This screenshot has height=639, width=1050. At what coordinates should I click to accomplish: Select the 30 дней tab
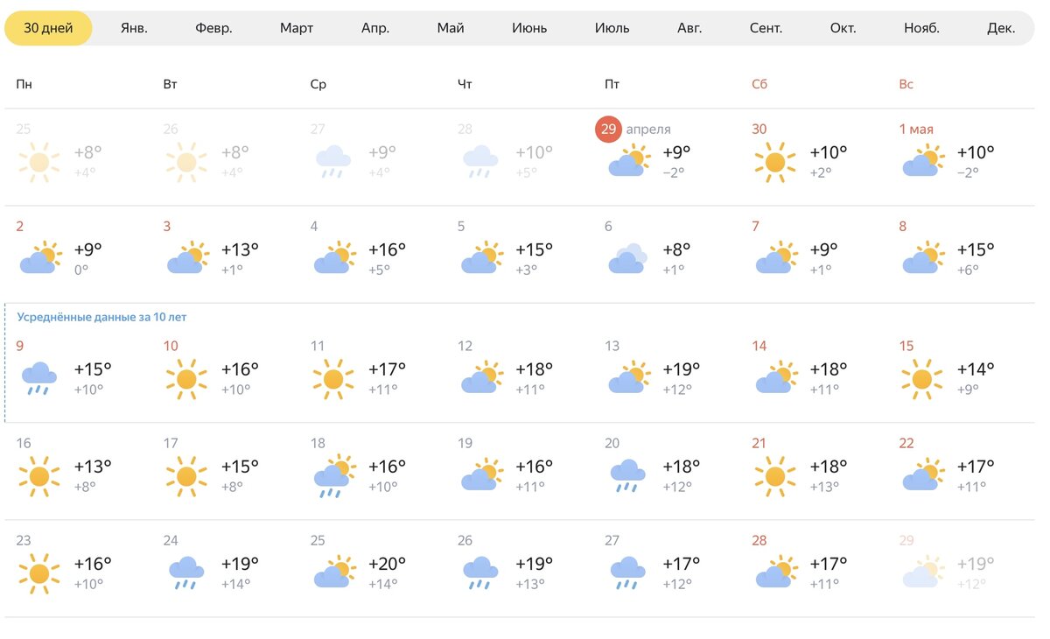pos(48,28)
